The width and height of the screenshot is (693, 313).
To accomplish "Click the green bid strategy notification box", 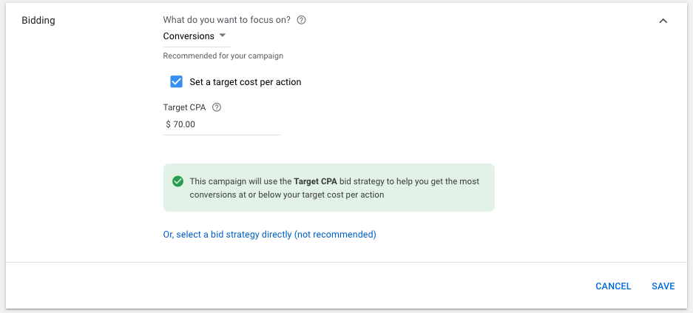I will point(329,187).
